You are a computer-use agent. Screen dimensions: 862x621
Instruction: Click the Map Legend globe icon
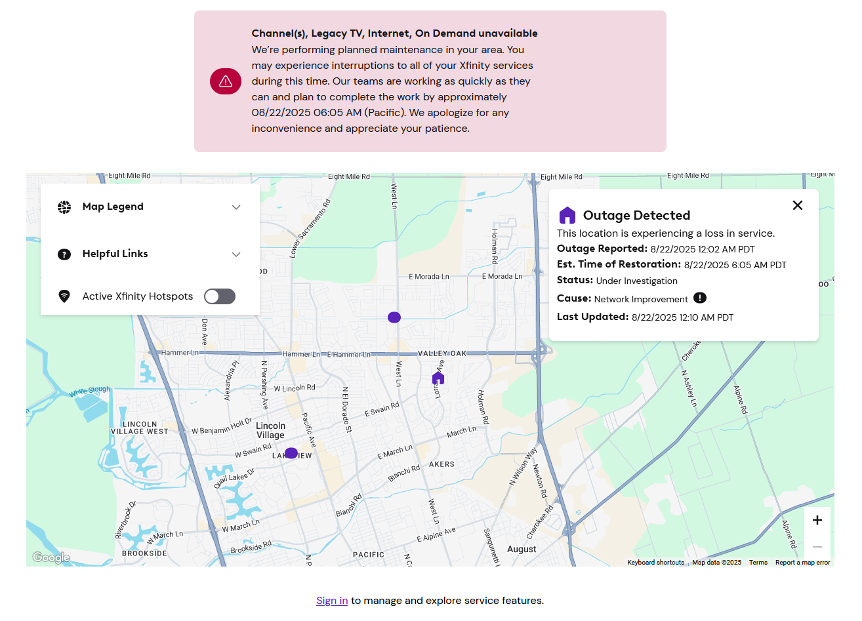pyautogui.click(x=64, y=207)
